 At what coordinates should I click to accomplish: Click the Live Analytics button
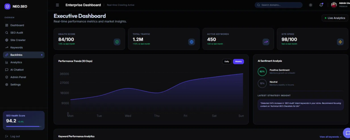click(x=335, y=18)
